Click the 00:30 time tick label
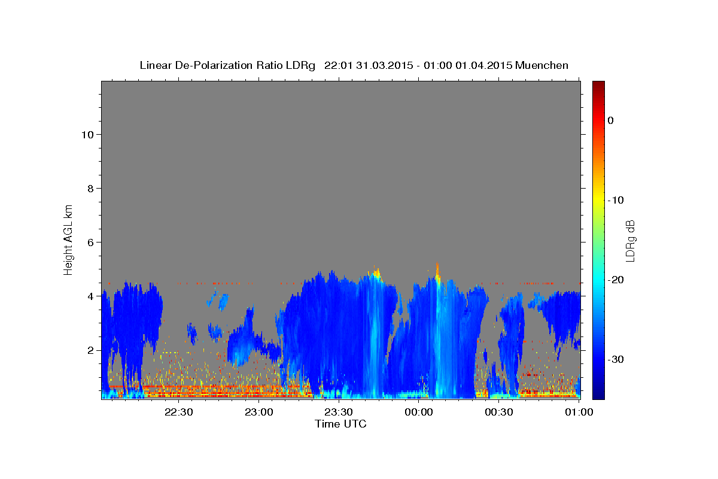 499,412
